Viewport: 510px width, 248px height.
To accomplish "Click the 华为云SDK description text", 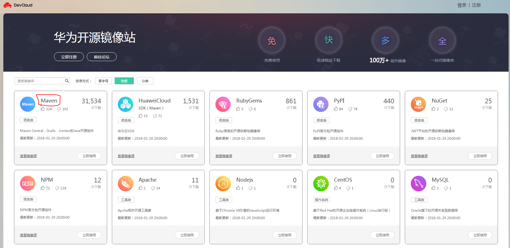I will (x=126, y=131).
